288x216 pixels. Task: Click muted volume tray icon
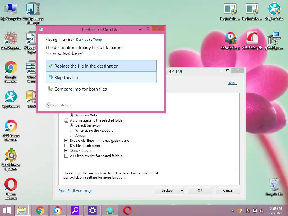(262, 211)
